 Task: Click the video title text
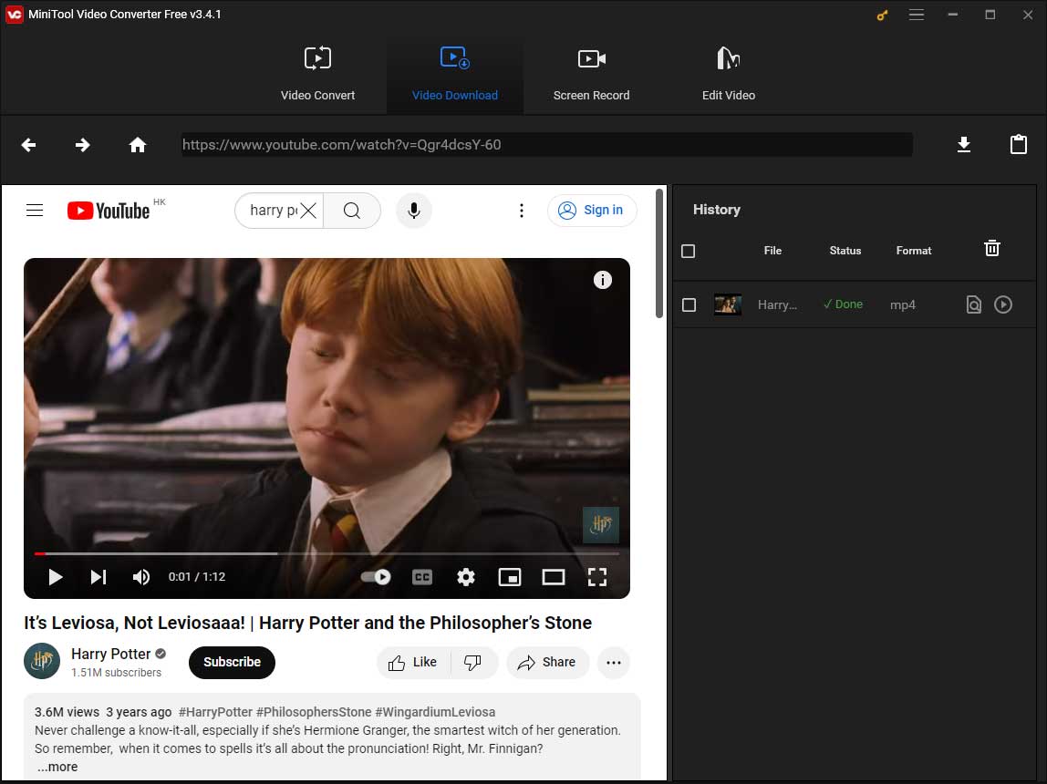[x=308, y=623]
